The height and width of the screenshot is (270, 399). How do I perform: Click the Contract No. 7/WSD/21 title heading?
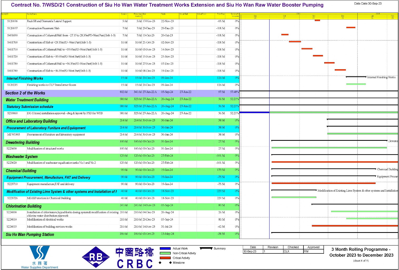pyautogui.click(x=167, y=5)
